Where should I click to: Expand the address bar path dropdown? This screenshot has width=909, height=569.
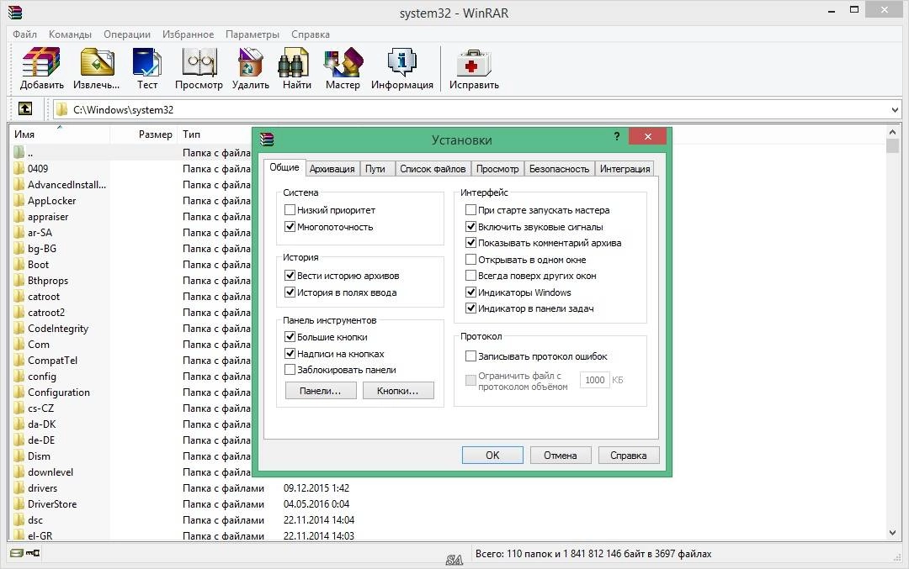point(895,109)
